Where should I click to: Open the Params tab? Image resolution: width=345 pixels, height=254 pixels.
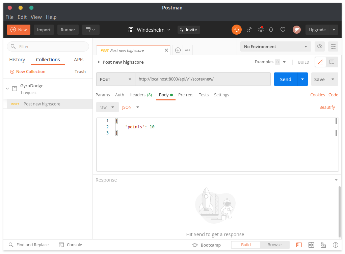pyautogui.click(x=103, y=95)
